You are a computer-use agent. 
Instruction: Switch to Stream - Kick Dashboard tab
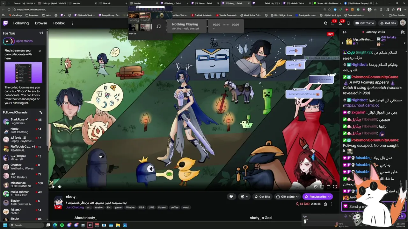tap(327, 3)
